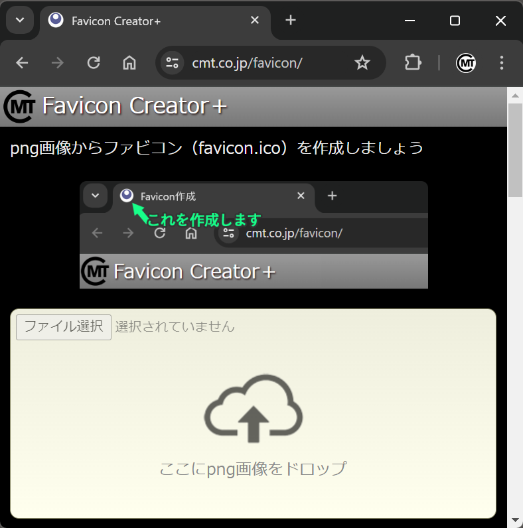
Task: Open the extensions puzzle menu
Action: click(413, 62)
